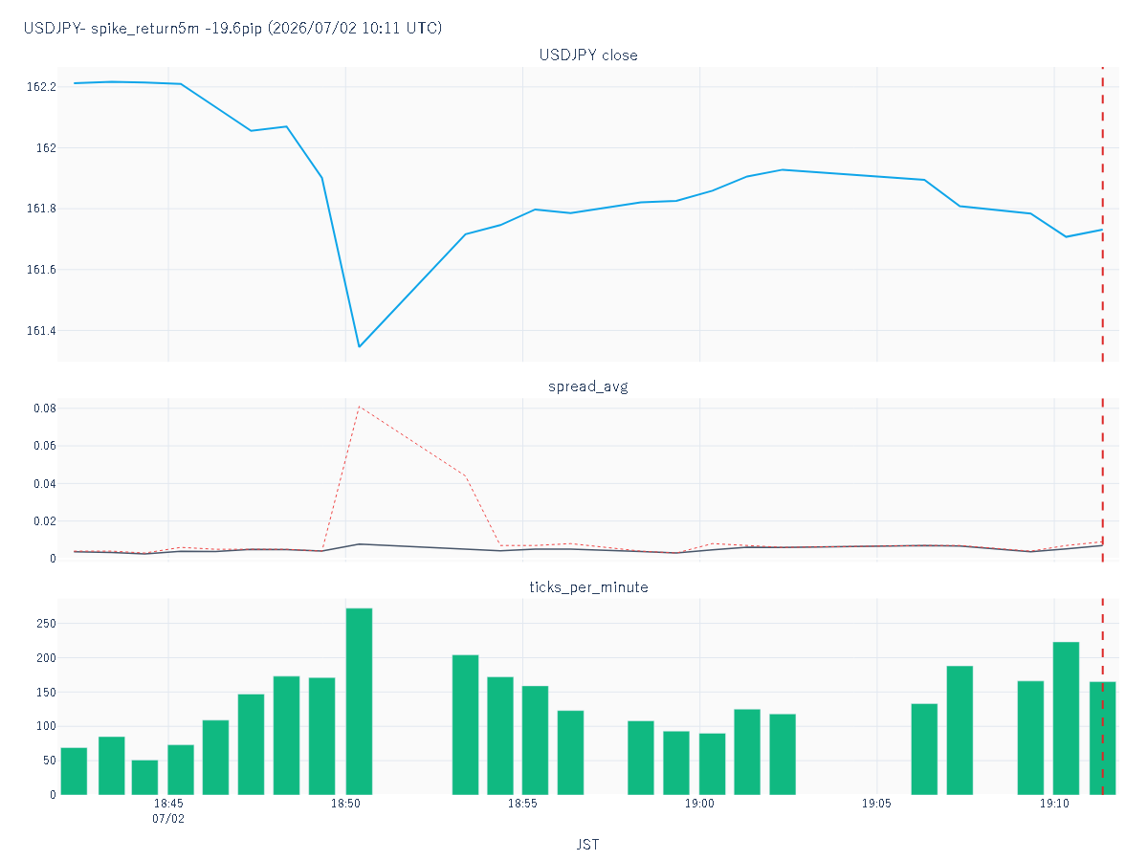Click the first green bar on the left

pyautogui.click(x=74, y=771)
